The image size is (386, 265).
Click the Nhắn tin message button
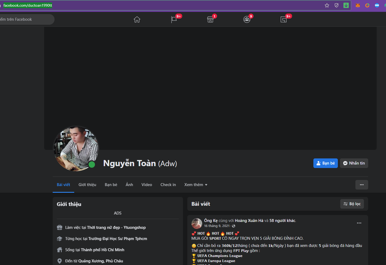click(x=354, y=163)
